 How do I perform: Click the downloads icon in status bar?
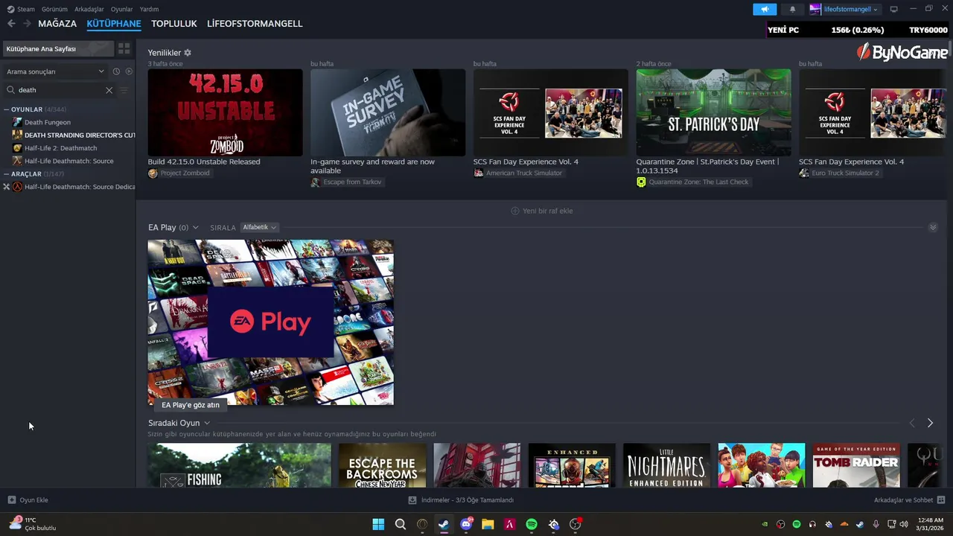point(412,500)
